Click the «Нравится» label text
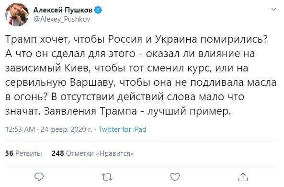Image resolution: width=284 pixels, height=187 pixels. [x=114, y=153]
